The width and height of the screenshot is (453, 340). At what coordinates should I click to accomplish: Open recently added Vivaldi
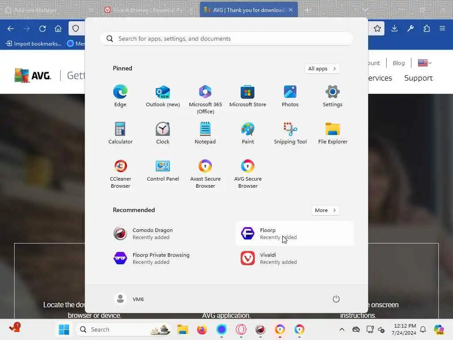point(294,259)
